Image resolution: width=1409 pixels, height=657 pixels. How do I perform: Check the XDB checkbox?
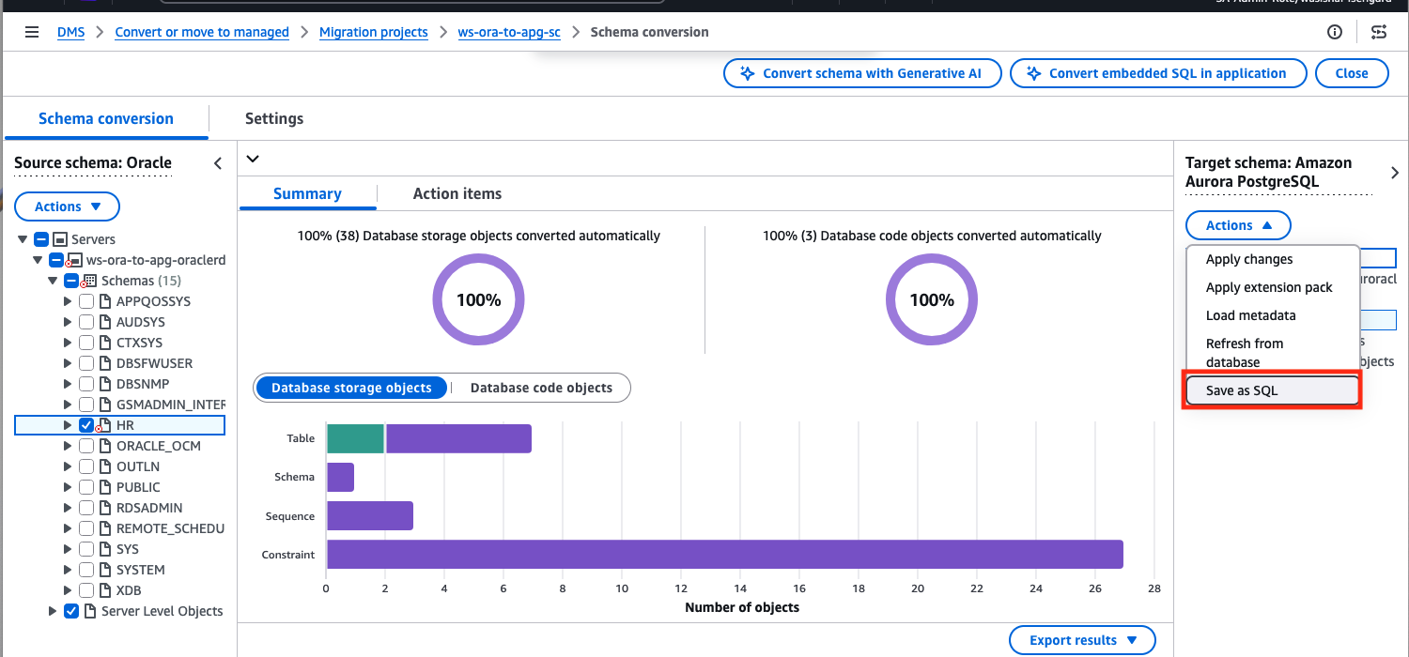tap(86, 590)
